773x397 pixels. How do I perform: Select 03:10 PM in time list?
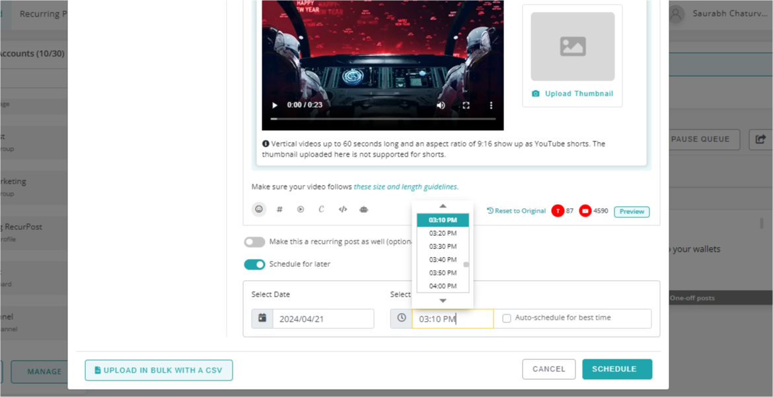point(443,220)
